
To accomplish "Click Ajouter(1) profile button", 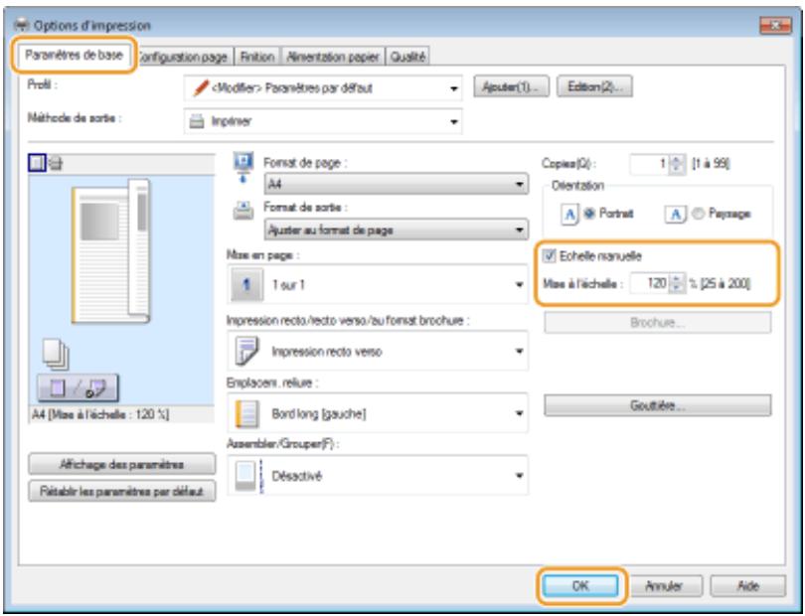I will point(511,86).
